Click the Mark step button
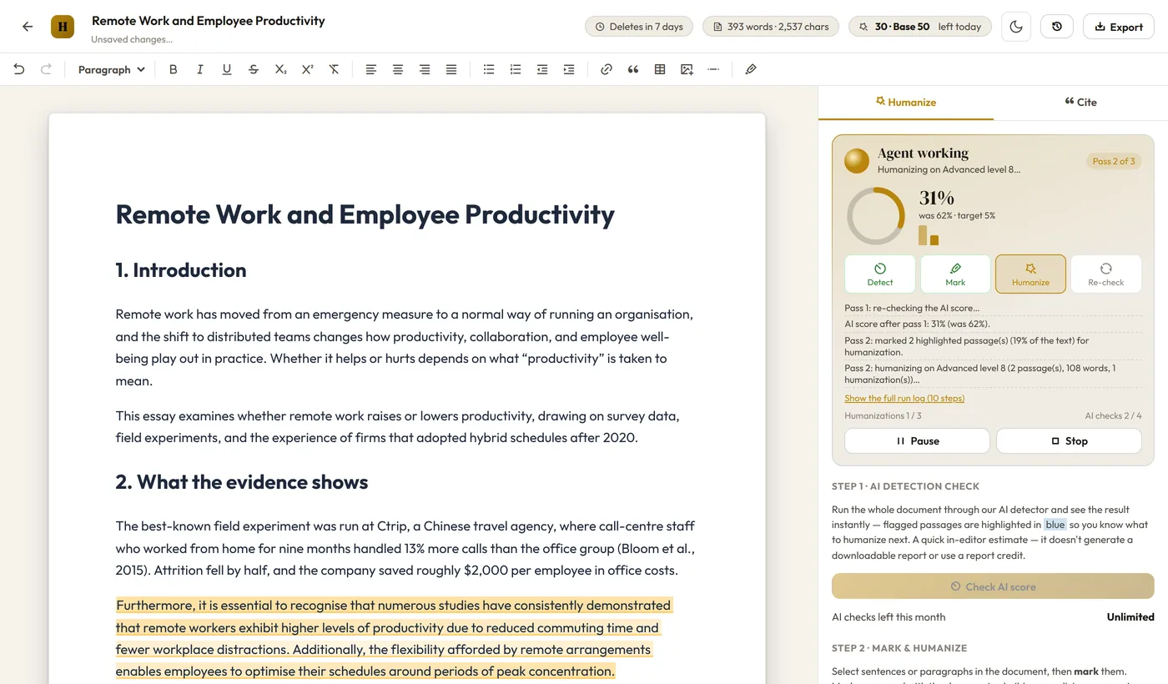 pyautogui.click(x=955, y=274)
